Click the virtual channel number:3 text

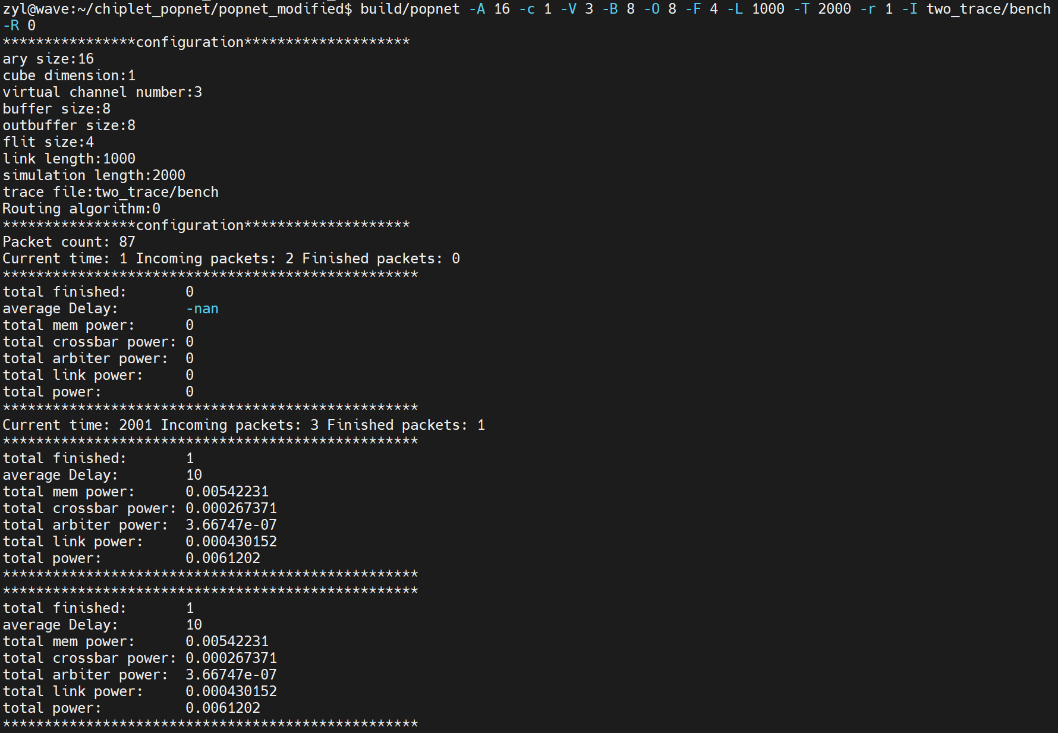(x=102, y=92)
